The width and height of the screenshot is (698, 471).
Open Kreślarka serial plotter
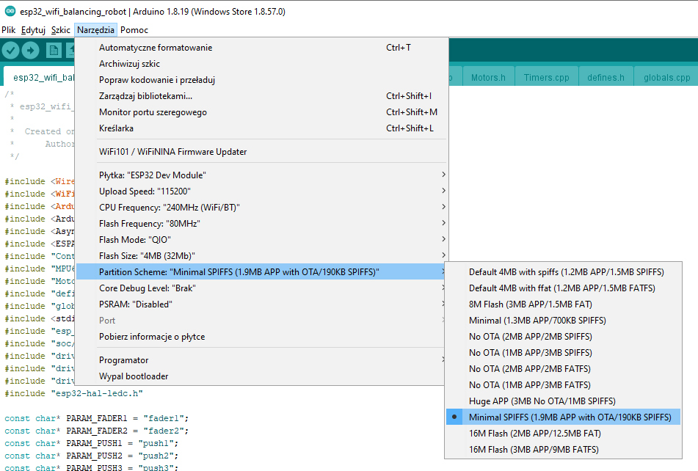[261, 128]
